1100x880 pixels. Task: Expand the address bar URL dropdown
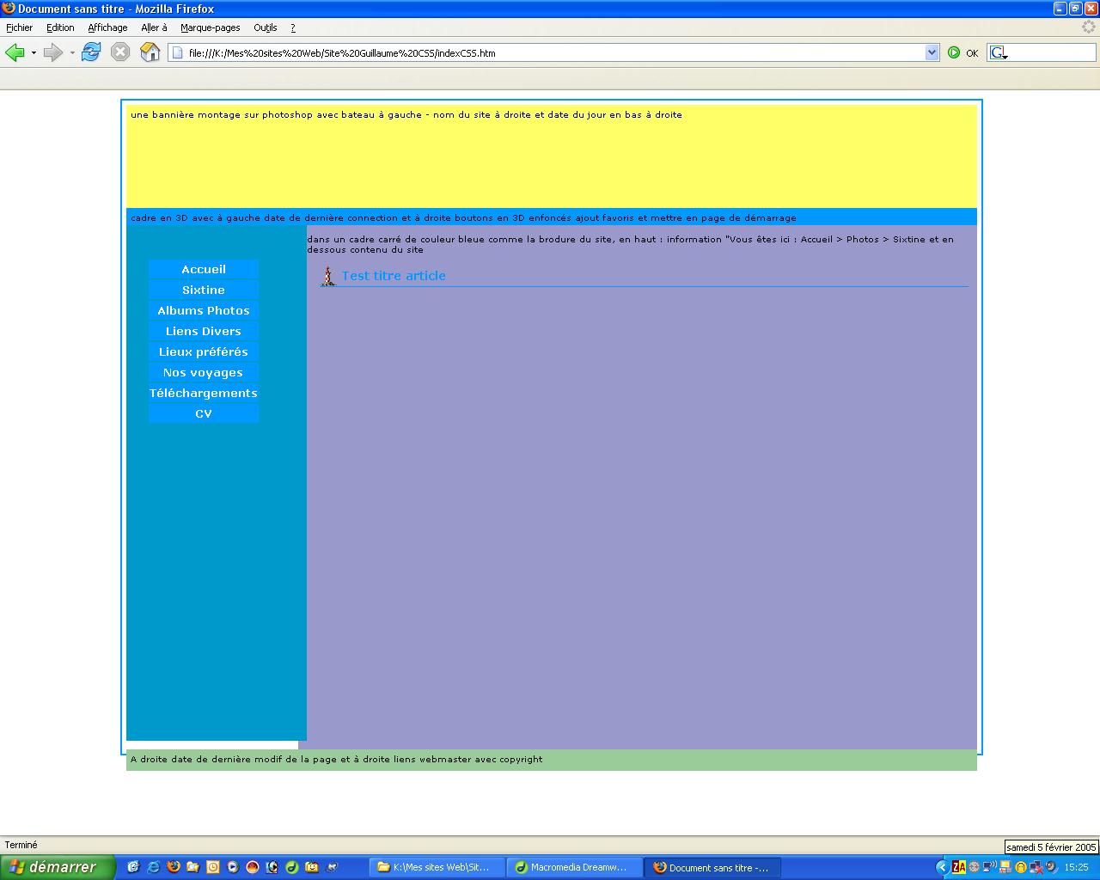(x=932, y=52)
